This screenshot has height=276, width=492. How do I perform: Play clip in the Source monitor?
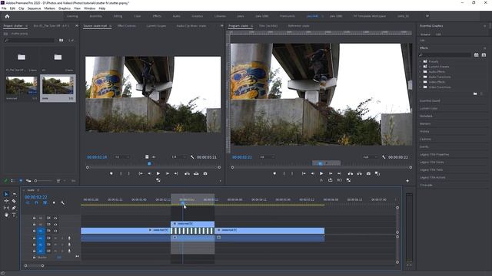[158, 173]
